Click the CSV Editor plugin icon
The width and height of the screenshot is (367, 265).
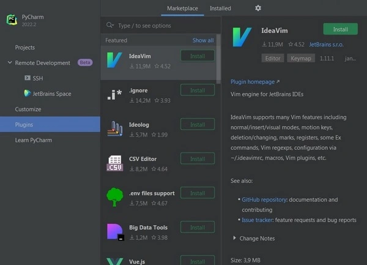[114, 163]
